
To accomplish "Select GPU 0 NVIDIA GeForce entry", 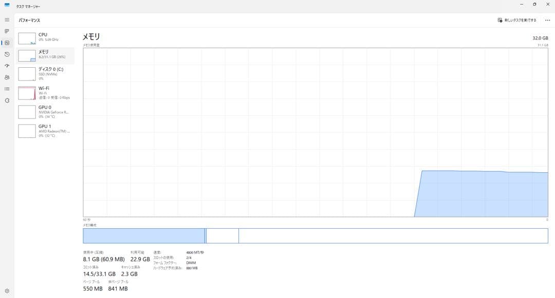I will tap(45, 112).
